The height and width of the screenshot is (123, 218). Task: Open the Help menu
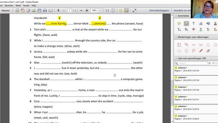coord(34,5)
